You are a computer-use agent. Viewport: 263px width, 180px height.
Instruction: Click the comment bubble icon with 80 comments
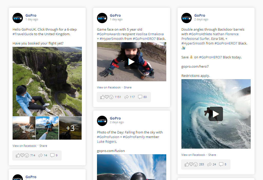pyautogui.click(x=140, y=97)
